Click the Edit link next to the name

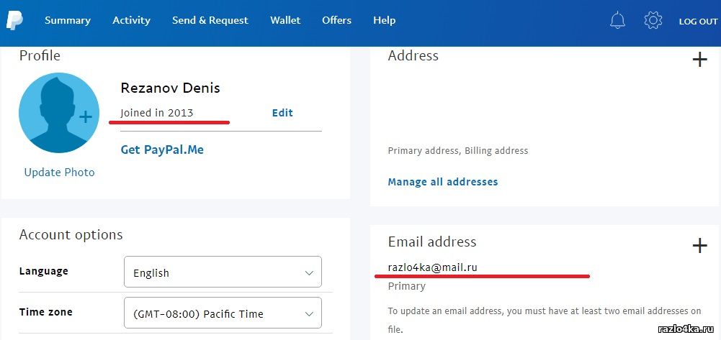pos(282,113)
